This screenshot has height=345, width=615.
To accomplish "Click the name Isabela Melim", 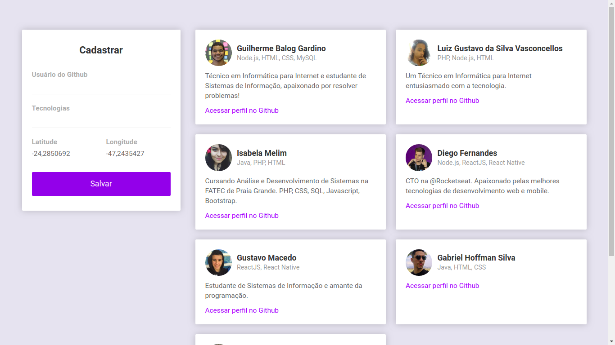I will coord(262,153).
